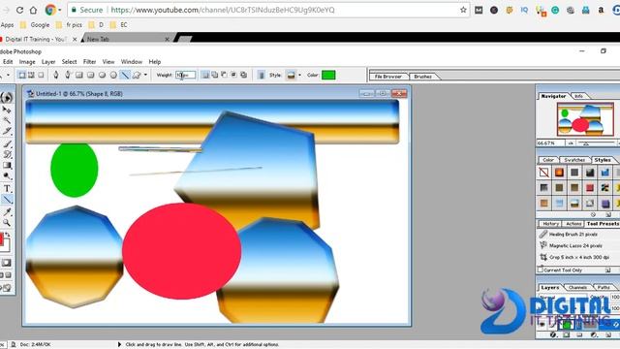Screen dimensions: 620x349
Task: Open the Edit menu
Action: pyautogui.click(x=8, y=62)
